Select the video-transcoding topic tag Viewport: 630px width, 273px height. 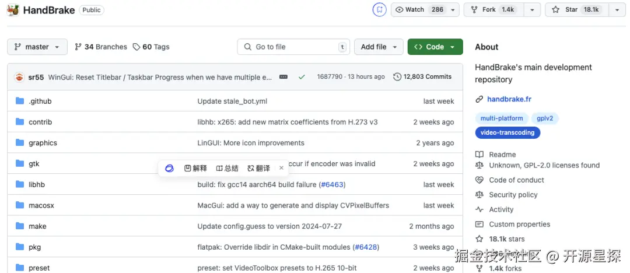tap(508, 132)
